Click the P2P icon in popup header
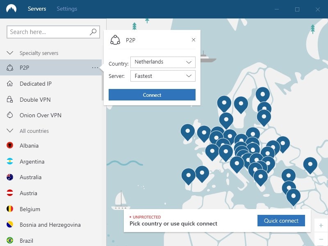 pyautogui.click(x=115, y=40)
